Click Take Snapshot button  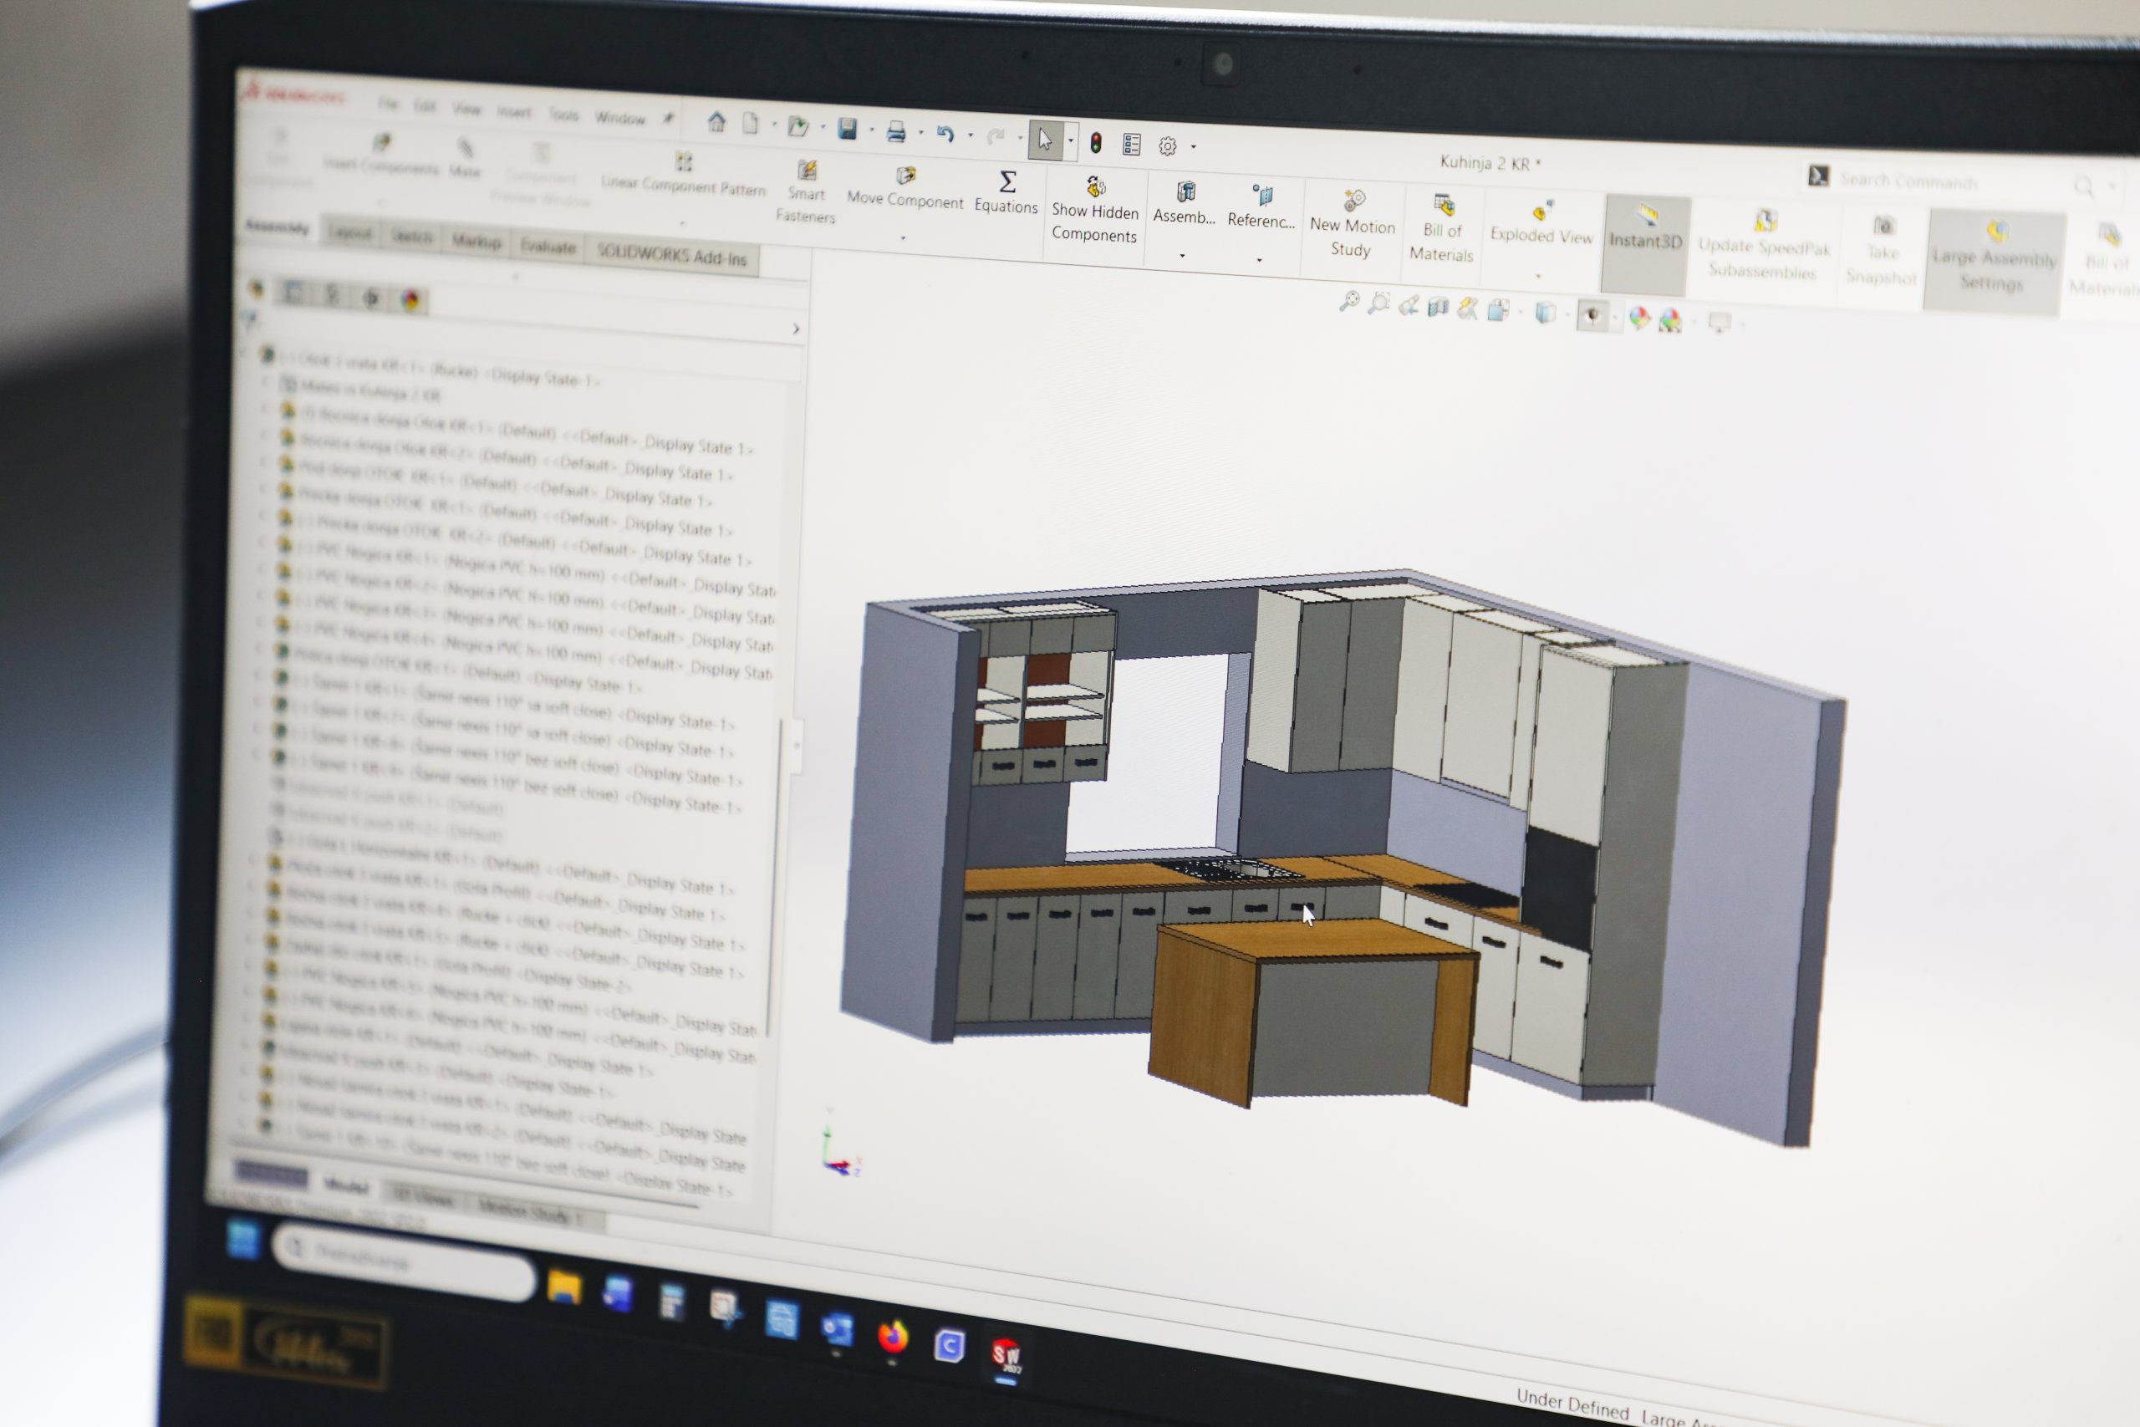(1883, 251)
